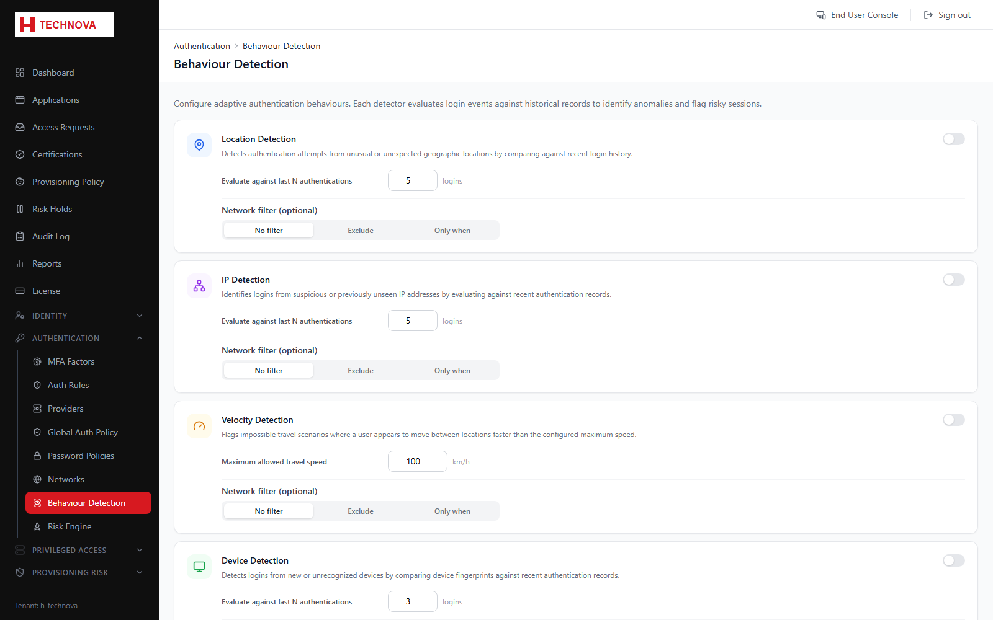
Task: Select Only when filter for IP Detection
Action: [452, 370]
